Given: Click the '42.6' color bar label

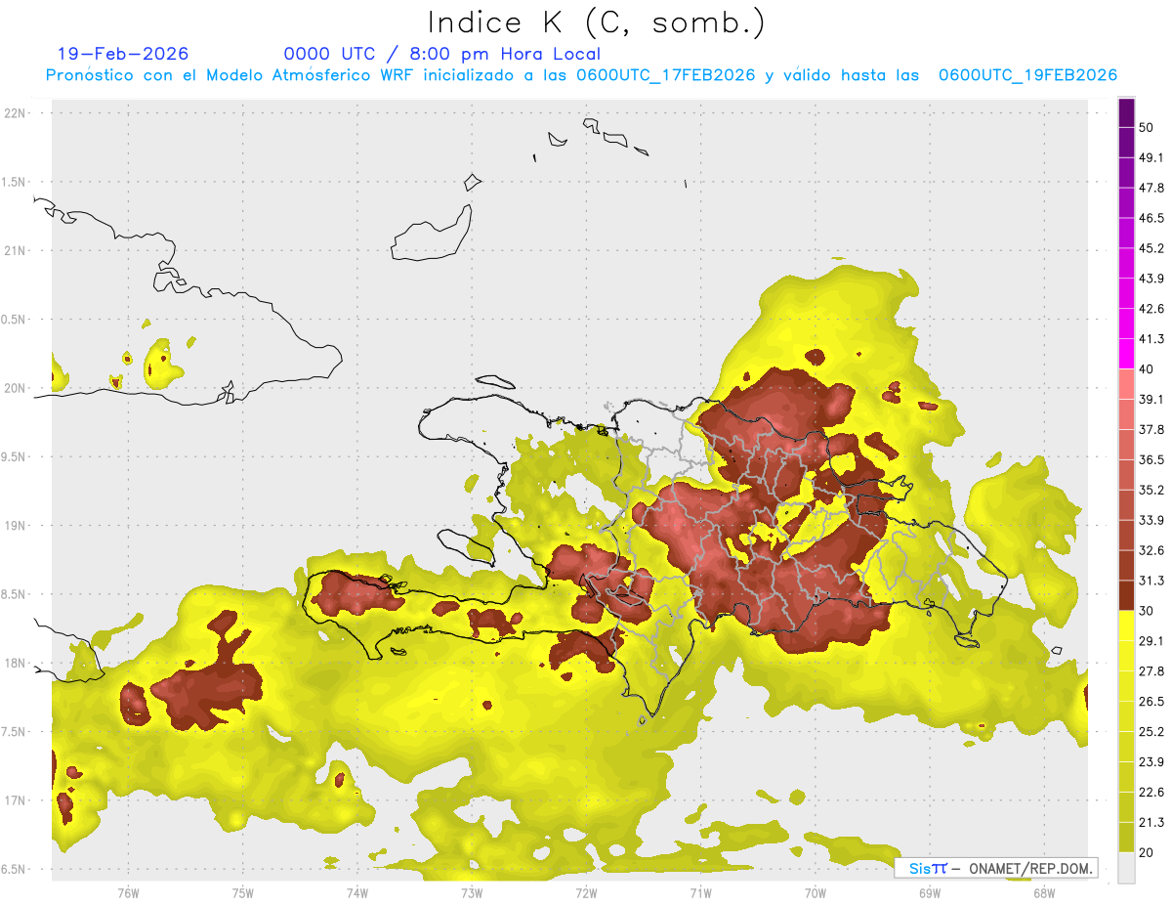Looking at the screenshot, I should 1151,309.
